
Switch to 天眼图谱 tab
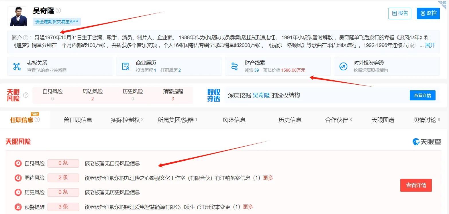(x=383, y=120)
